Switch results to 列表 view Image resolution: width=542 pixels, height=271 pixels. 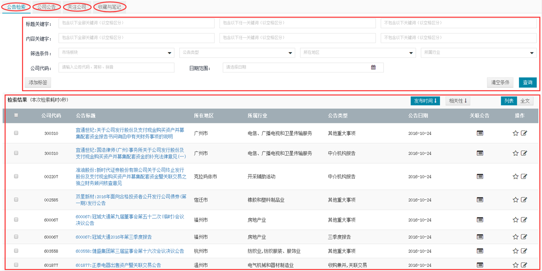click(509, 101)
